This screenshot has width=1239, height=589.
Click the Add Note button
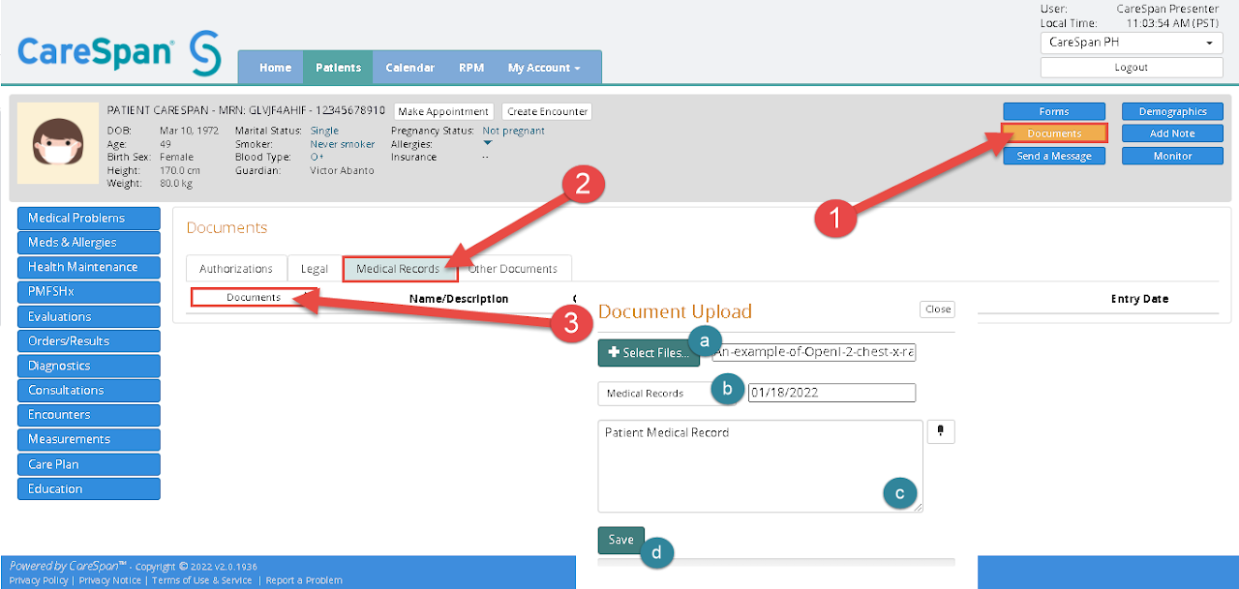(x=1172, y=133)
